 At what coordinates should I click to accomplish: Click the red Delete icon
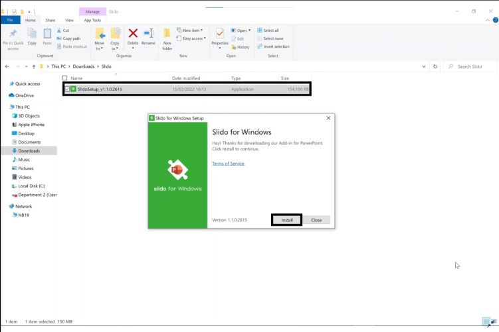tap(133, 33)
